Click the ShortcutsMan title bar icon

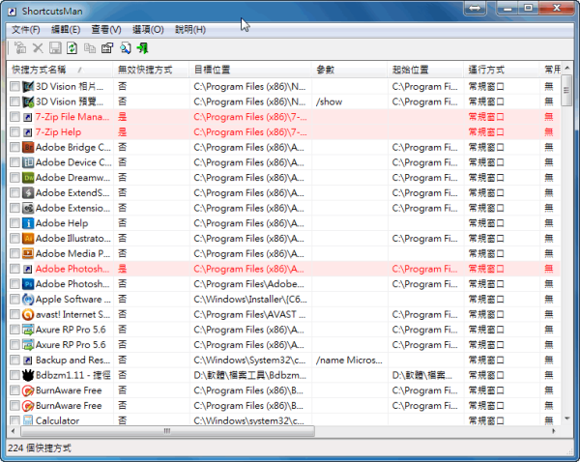click(x=12, y=12)
